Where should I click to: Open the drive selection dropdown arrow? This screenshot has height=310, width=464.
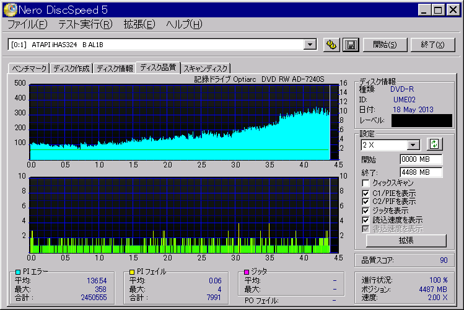coord(310,45)
